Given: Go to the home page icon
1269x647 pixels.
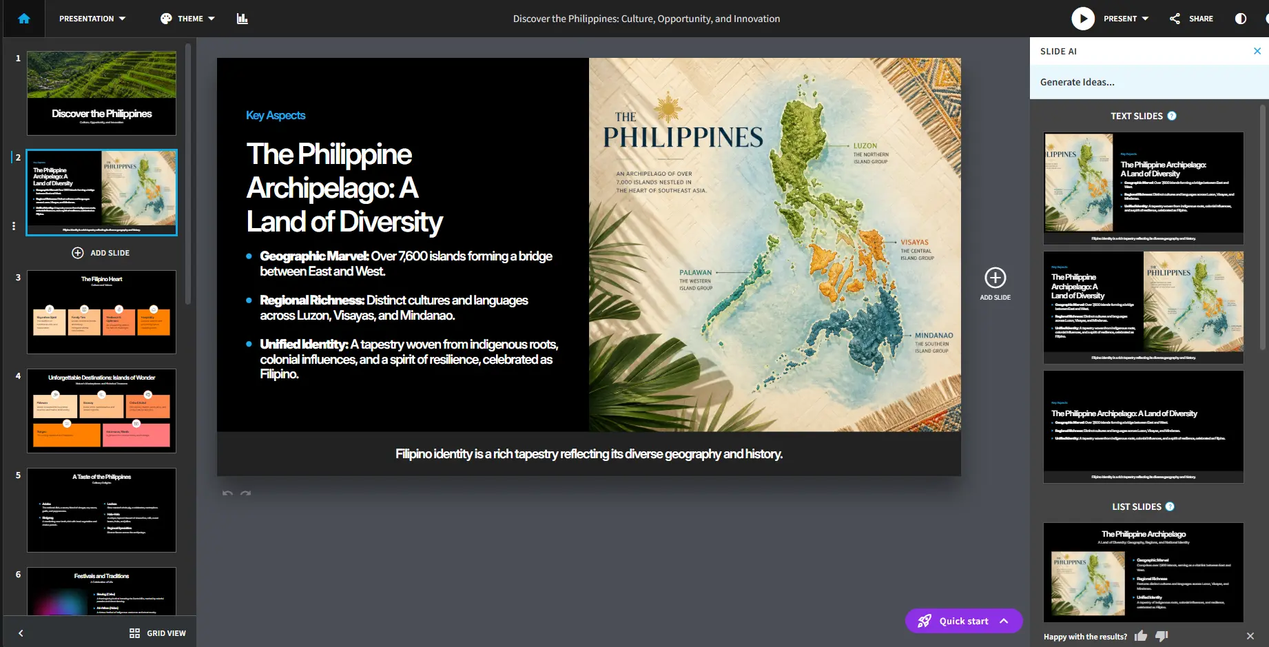Looking at the screenshot, I should (24, 19).
